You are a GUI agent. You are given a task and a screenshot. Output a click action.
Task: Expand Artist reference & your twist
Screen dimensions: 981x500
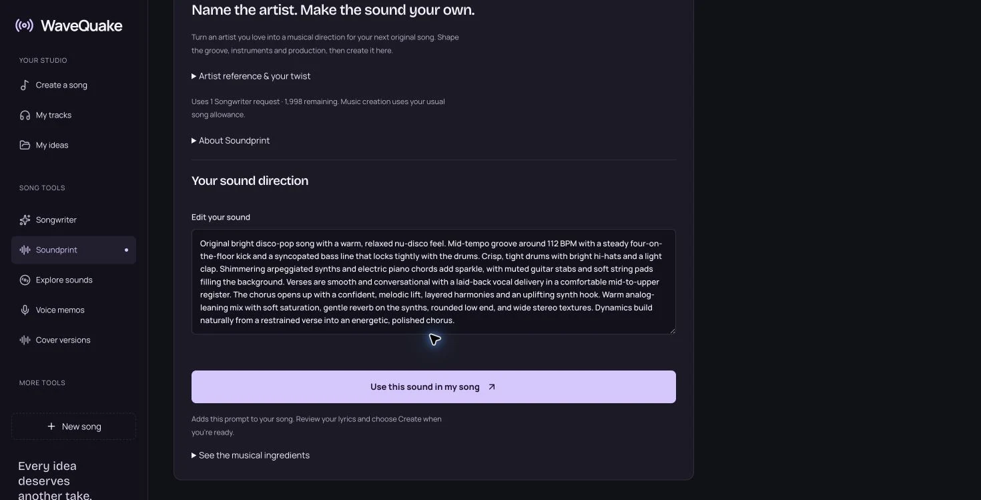coord(251,76)
